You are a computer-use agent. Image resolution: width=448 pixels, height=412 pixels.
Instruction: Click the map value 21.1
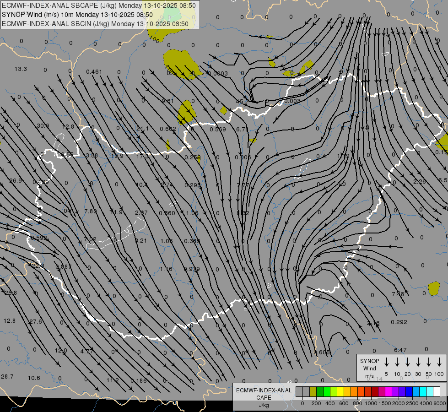[142, 129]
